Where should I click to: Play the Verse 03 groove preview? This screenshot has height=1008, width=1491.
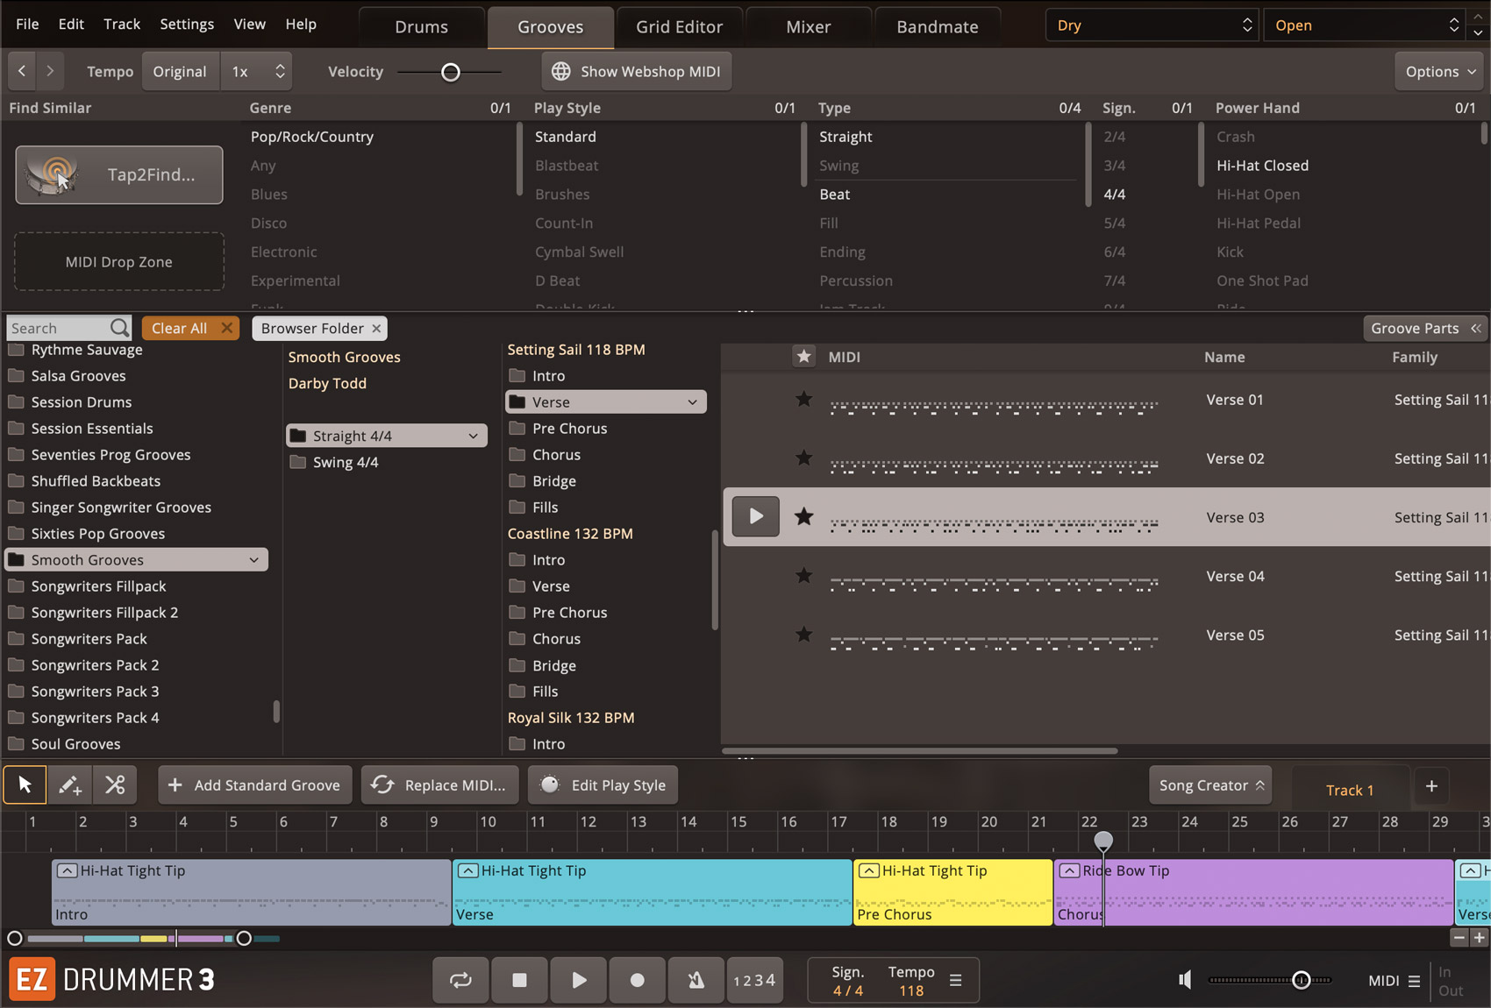[755, 516]
